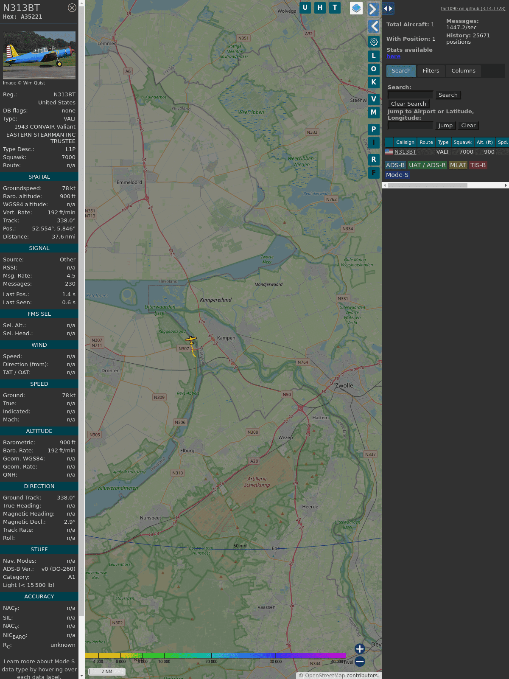This screenshot has height=679, width=509.
Task: Toggle the K map option button
Action: [374, 82]
